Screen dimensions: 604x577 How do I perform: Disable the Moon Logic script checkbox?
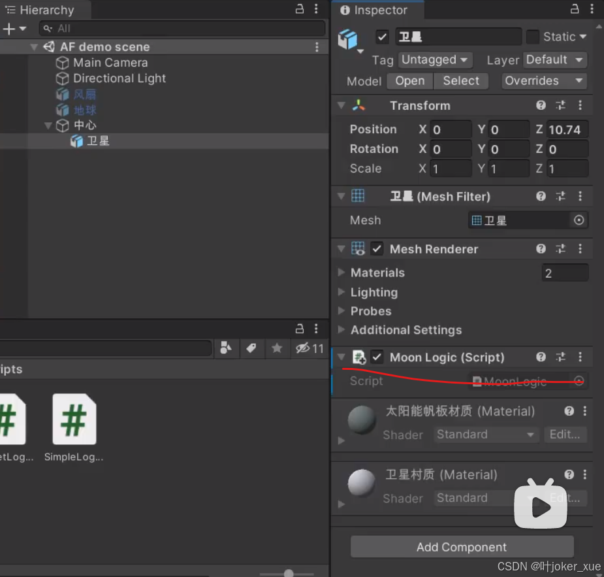tap(377, 357)
